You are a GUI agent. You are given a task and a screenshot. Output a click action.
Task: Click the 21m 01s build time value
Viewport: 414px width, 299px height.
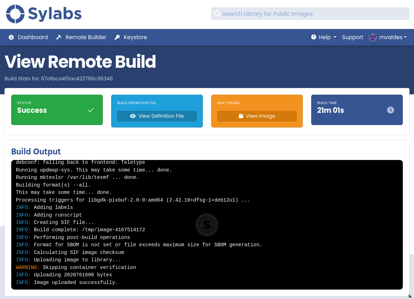point(330,110)
